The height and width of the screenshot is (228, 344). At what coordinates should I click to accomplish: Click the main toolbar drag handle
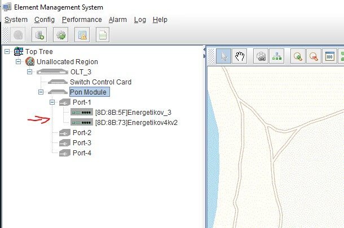5,35
